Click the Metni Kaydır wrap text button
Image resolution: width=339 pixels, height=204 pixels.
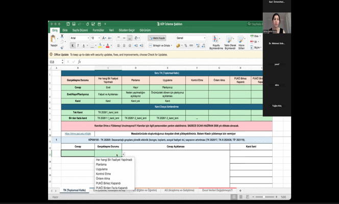tap(157, 38)
